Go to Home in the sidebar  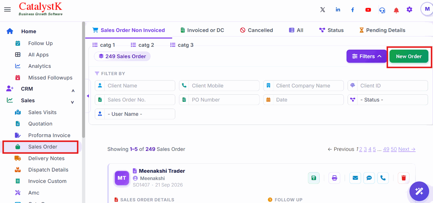(x=29, y=31)
